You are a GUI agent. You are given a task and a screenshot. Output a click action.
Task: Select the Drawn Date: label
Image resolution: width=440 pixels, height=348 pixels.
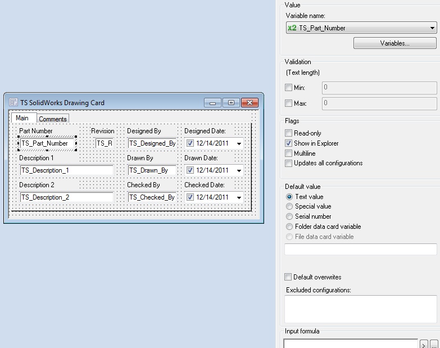(201, 158)
